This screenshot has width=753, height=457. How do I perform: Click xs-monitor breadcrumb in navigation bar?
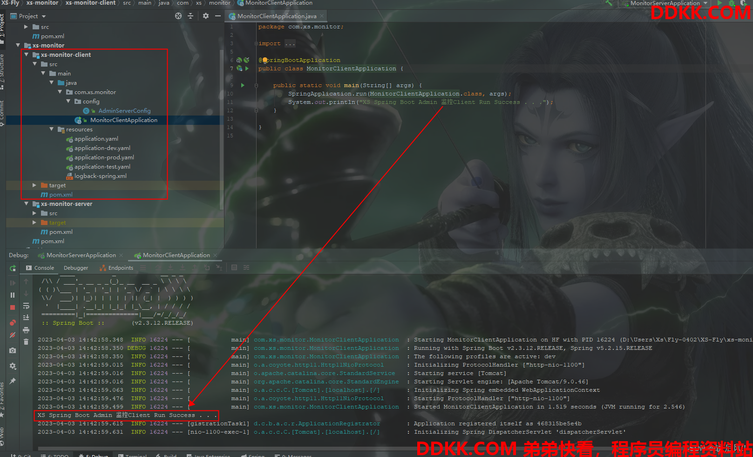coord(42,3)
